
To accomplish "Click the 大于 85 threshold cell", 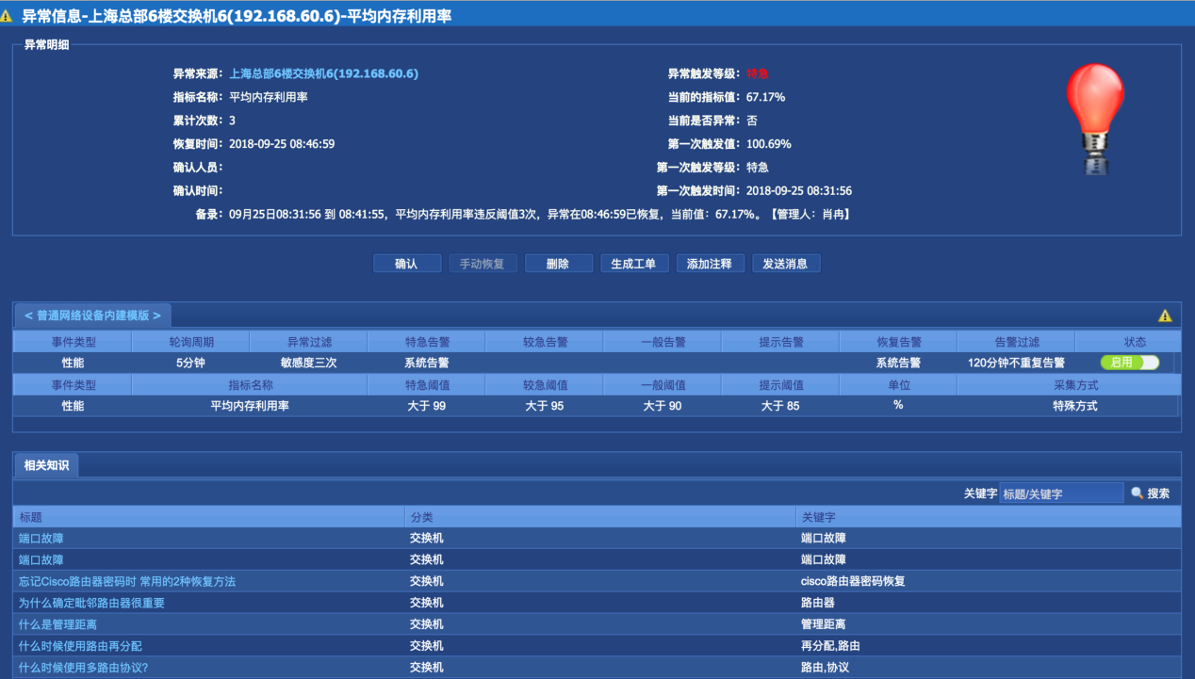I will pyautogui.click(x=779, y=406).
